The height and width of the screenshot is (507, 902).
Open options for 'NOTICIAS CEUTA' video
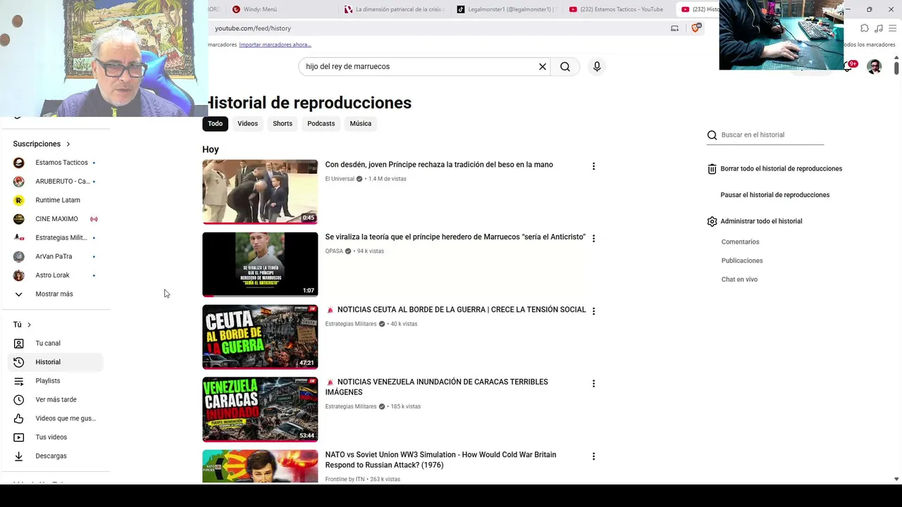(x=593, y=311)
